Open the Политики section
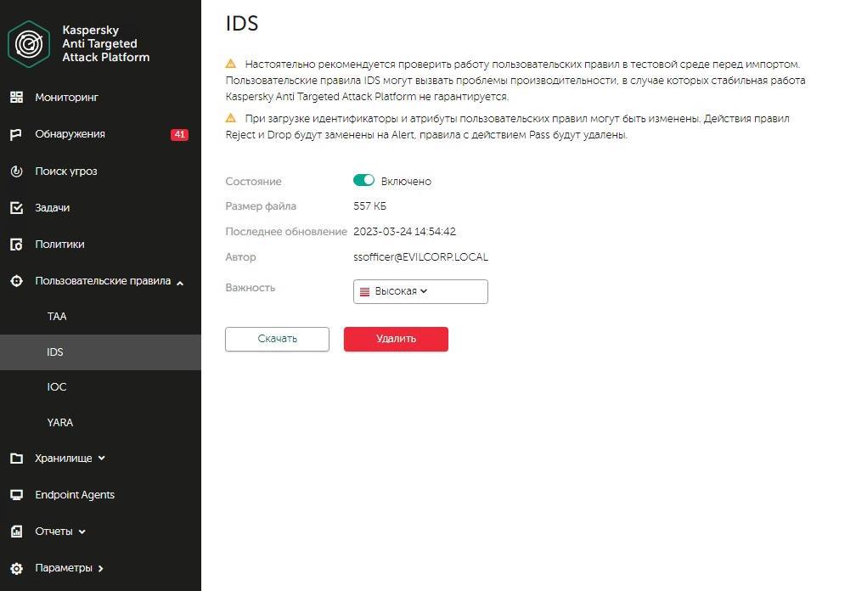The image size is (856, 591). point(59,244)
